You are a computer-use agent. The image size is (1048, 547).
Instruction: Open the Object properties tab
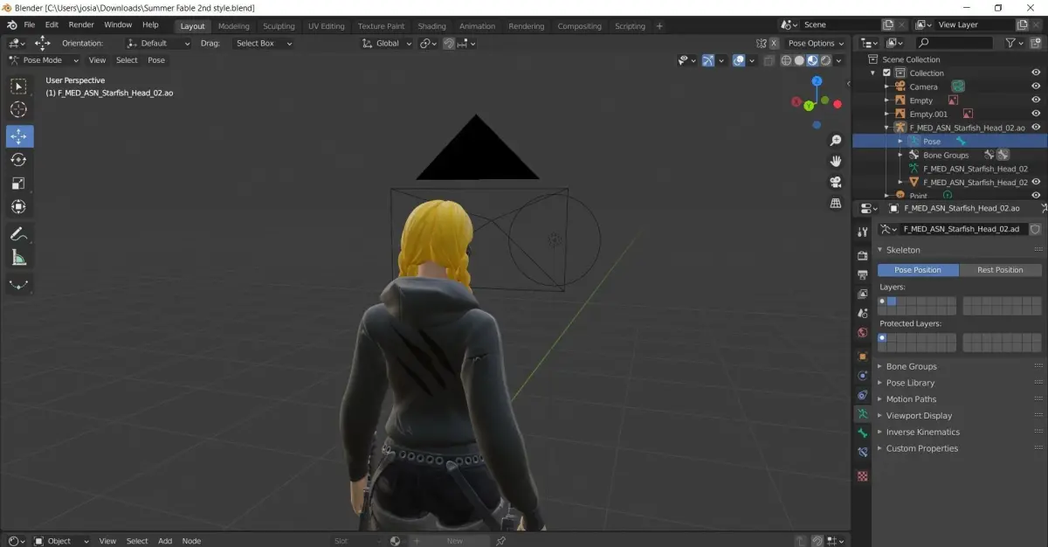(x=863, y=357)
